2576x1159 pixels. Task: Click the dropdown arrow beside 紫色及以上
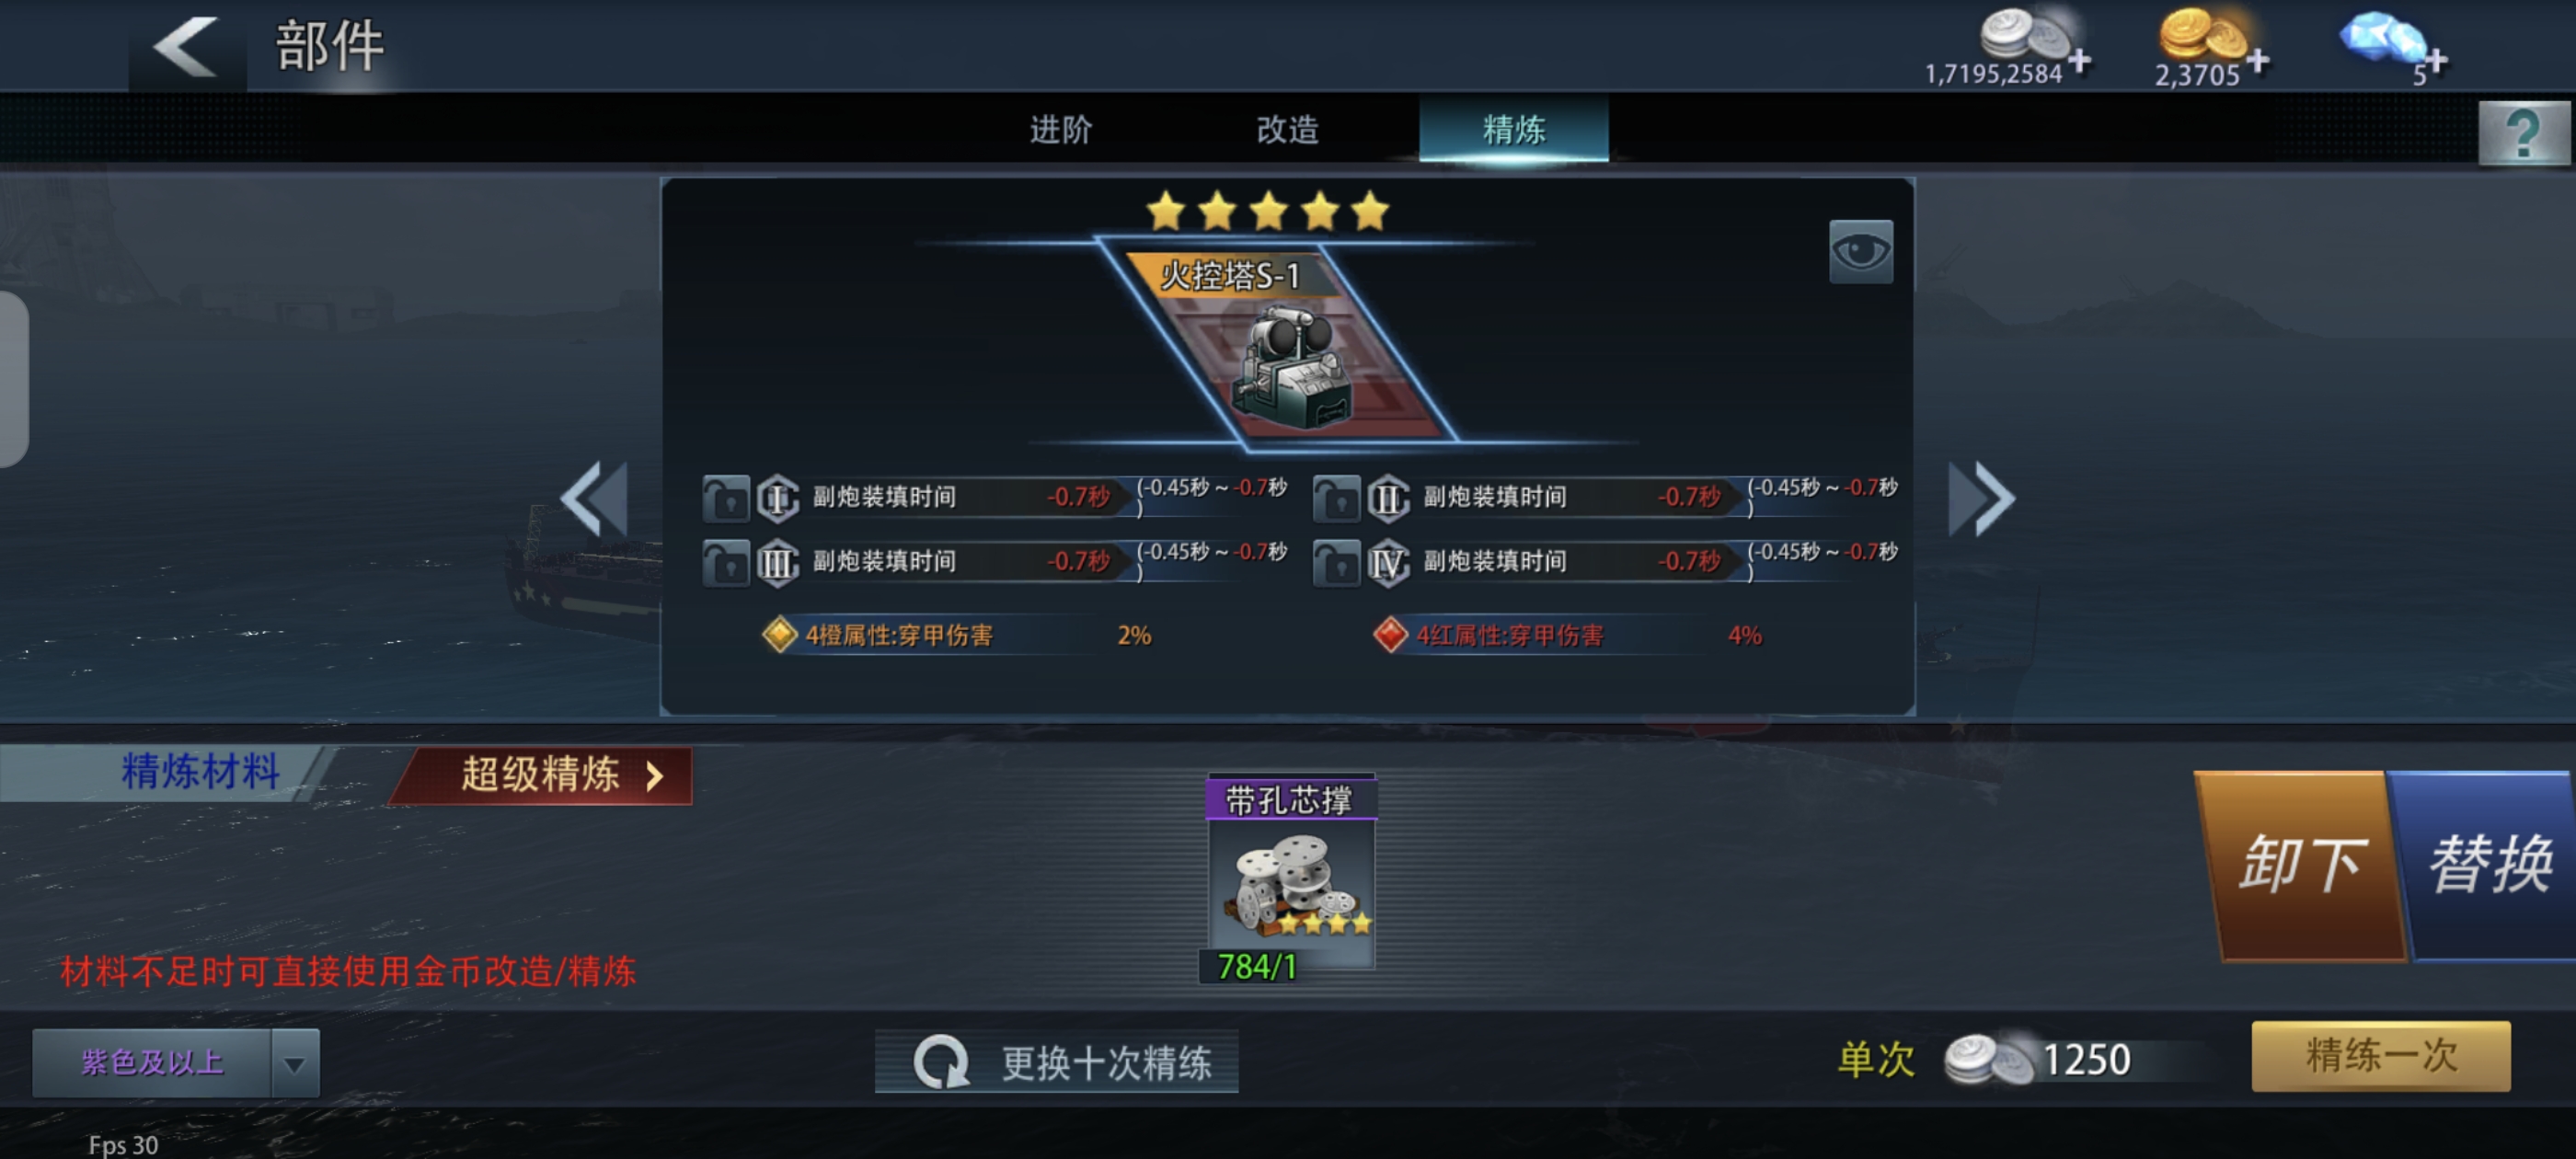(294, 1063)
